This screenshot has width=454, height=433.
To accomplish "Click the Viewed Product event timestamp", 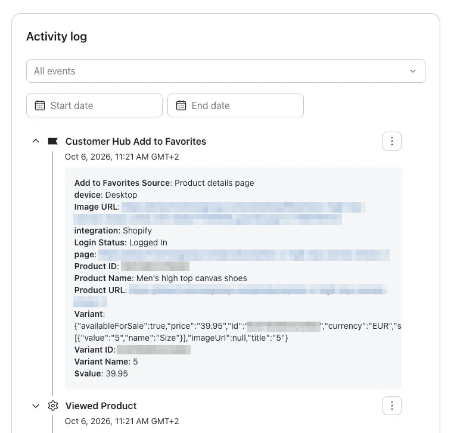I will click(122, 421).
